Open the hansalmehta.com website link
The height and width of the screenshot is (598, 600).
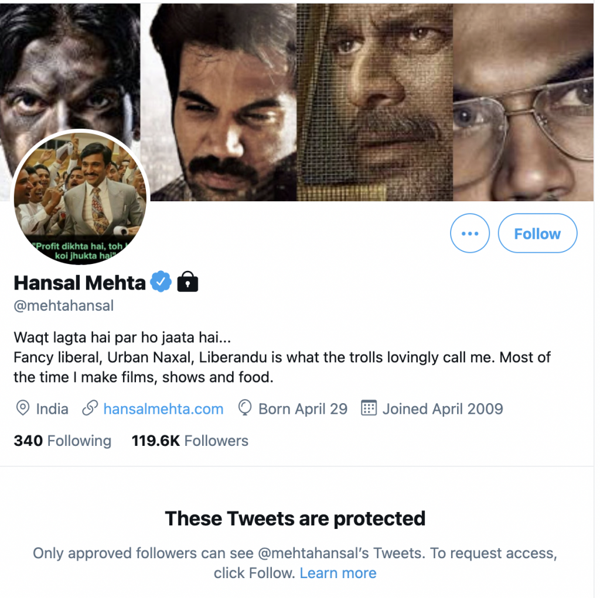163,408
